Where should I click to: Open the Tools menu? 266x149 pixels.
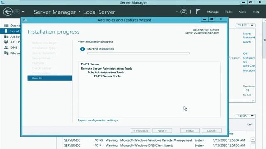pyautogui.click(x=229, y=12)
